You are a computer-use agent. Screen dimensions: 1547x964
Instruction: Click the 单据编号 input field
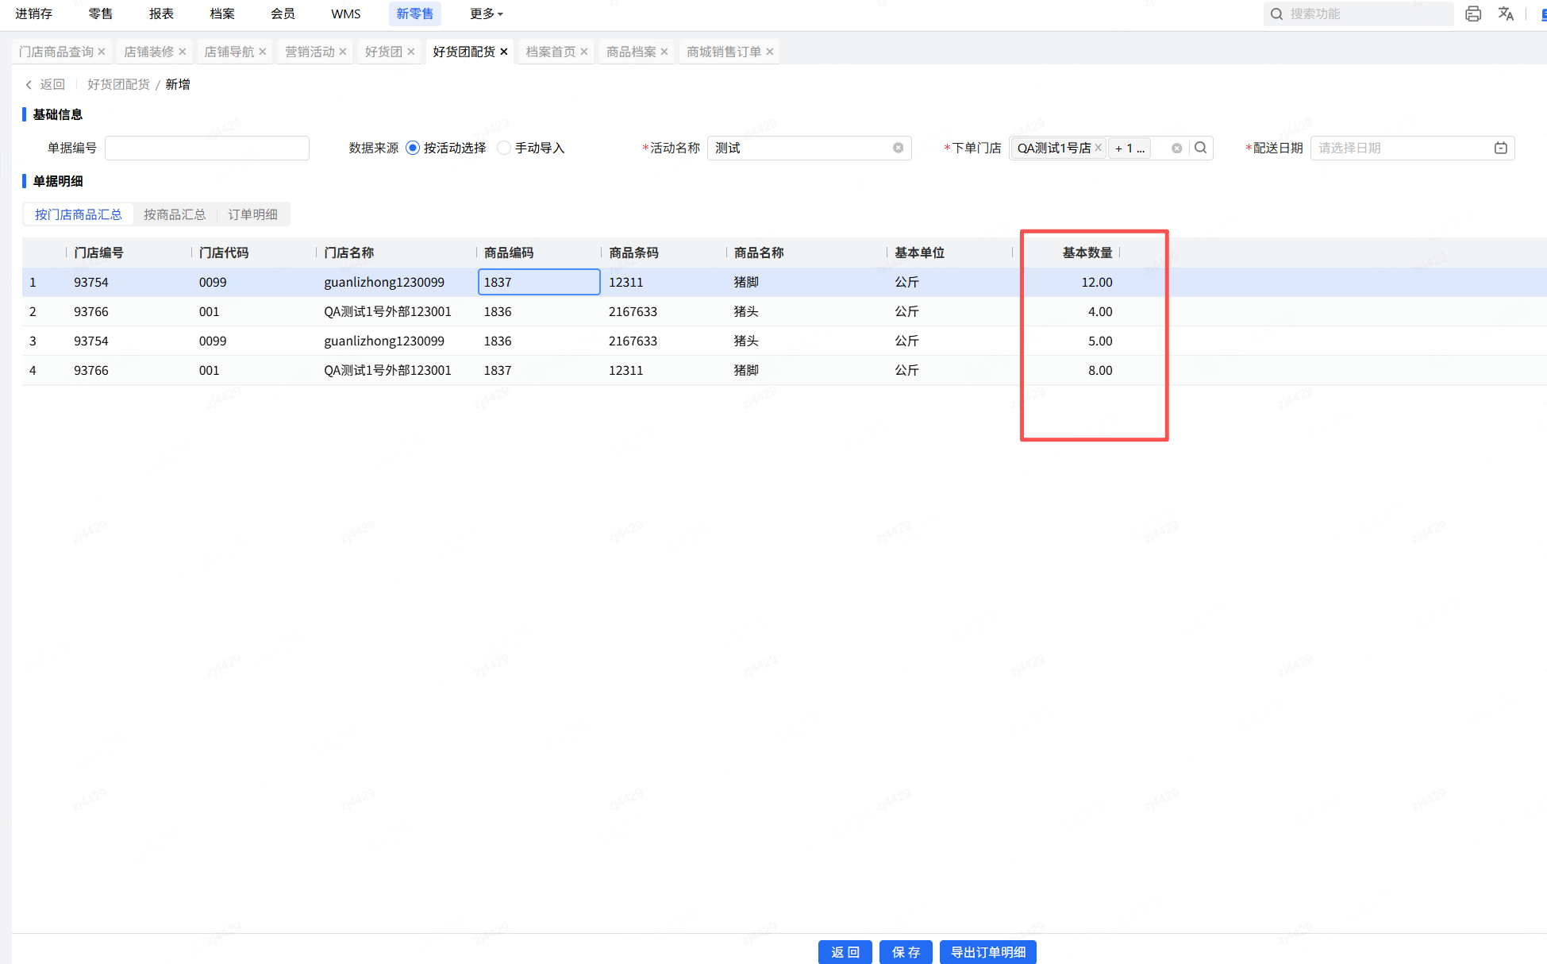point(207,148)
